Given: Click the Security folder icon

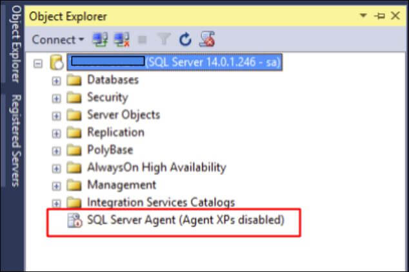Looking at the screenshot, I should [74, 98].
